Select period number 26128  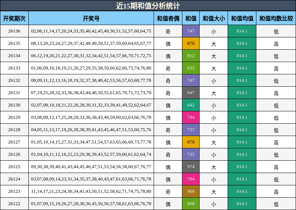14,130
